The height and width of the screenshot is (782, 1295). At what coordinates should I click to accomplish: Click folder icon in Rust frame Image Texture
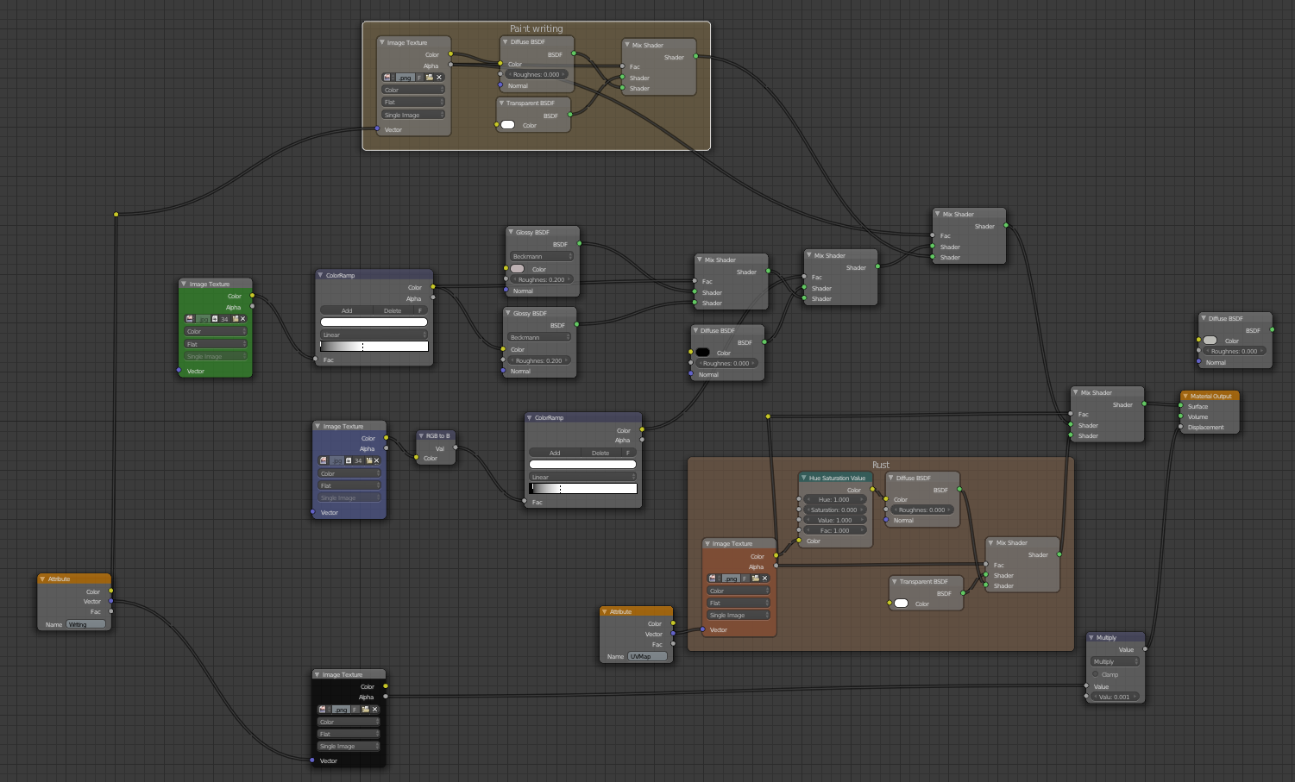pyautogui.click(x=755, y=579)
